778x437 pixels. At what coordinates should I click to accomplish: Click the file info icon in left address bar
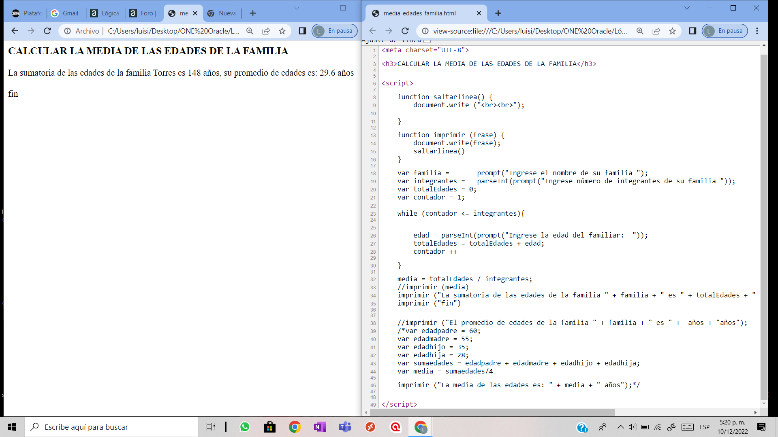tap(67, 31)
